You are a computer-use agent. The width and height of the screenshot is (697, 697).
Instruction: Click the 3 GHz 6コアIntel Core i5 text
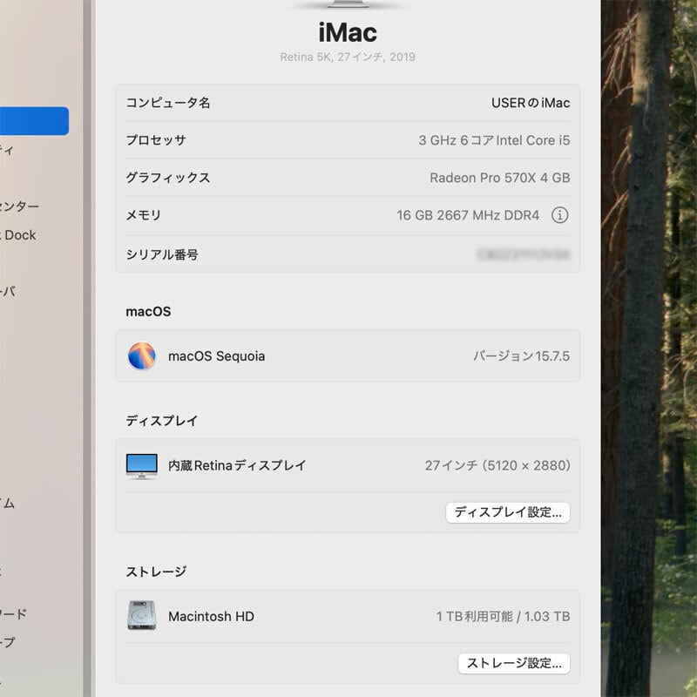click(494, 140)
